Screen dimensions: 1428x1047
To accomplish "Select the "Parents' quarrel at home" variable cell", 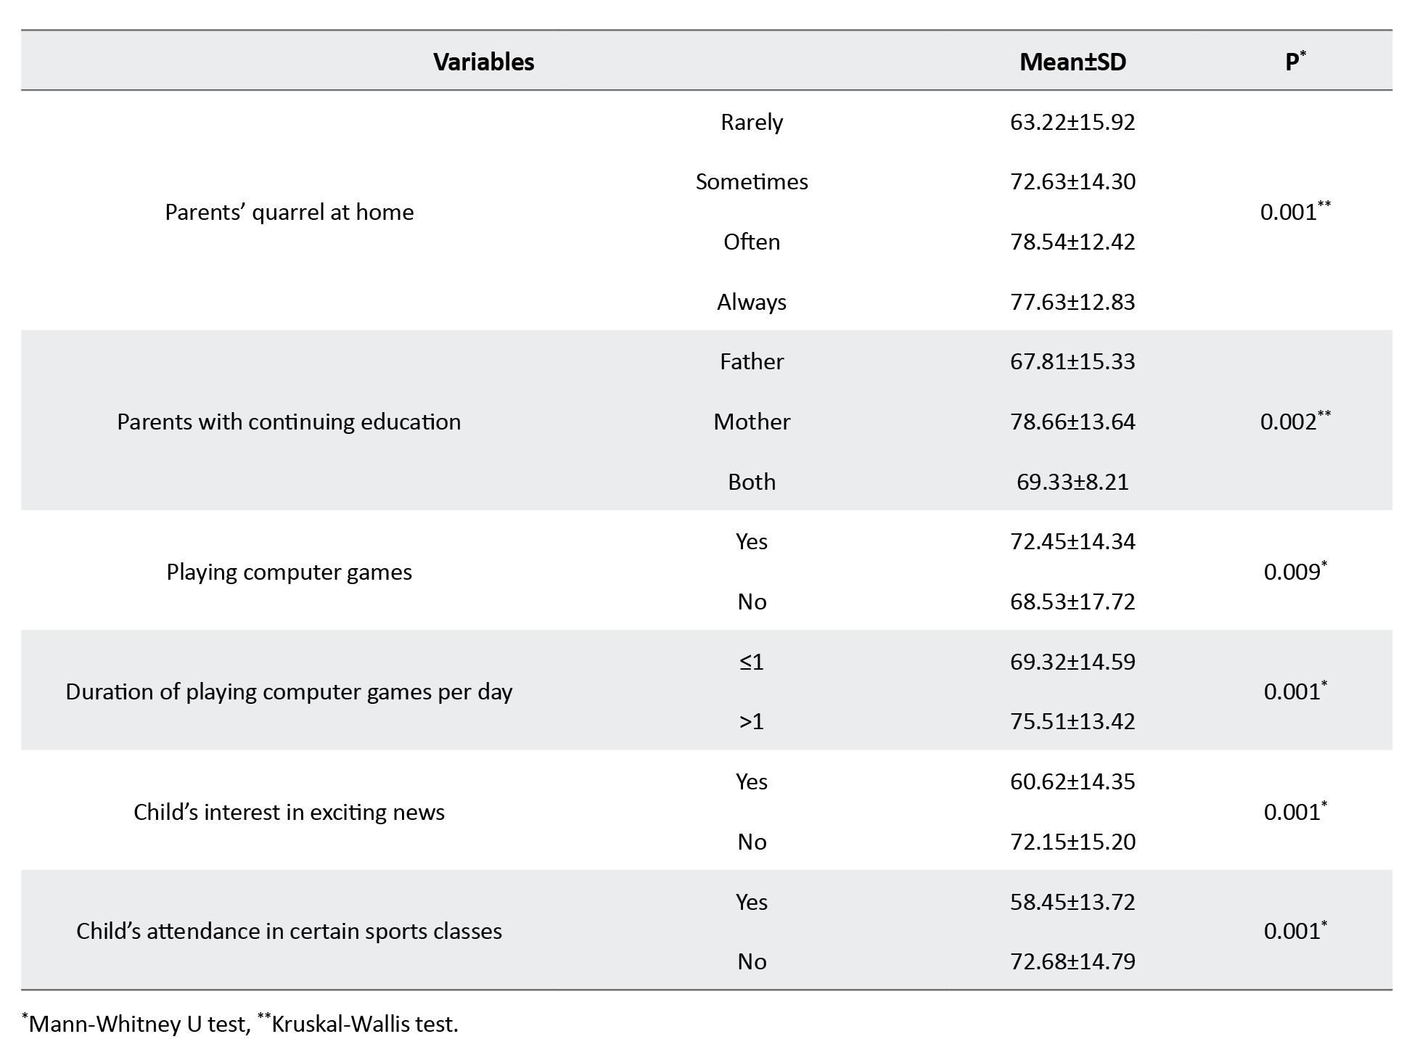I will [290, 212].
